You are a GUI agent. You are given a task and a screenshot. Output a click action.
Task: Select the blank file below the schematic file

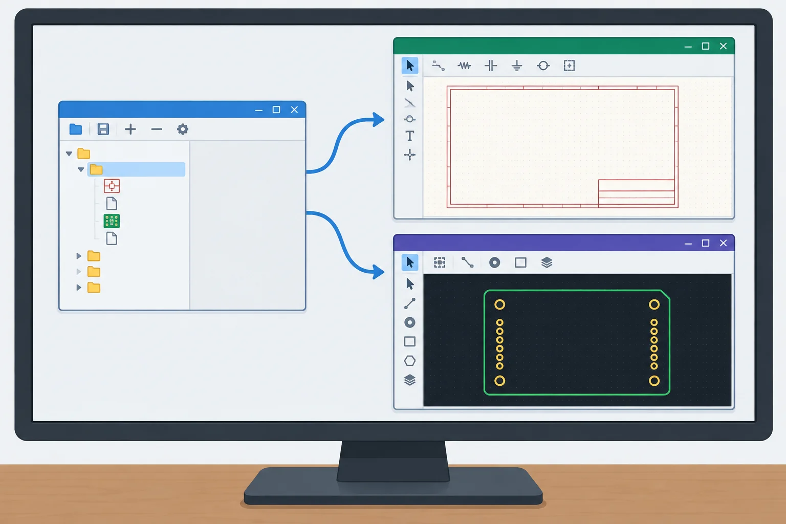112,204
